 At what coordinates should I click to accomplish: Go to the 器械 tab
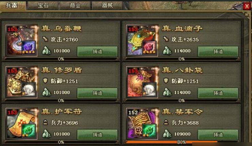point(107,5)
